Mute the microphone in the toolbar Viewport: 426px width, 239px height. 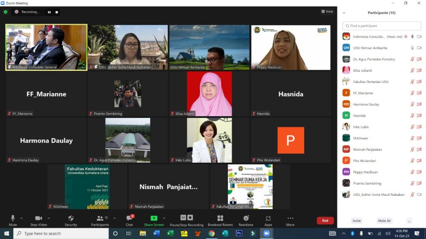pyautogui.click(x=13, y=219)
